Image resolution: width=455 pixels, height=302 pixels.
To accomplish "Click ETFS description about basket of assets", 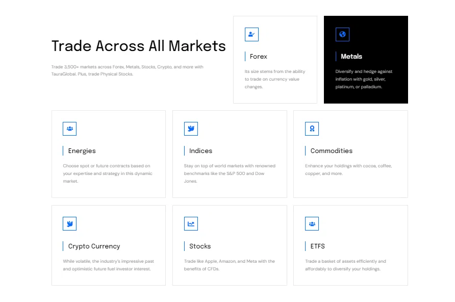I will 346,265.
